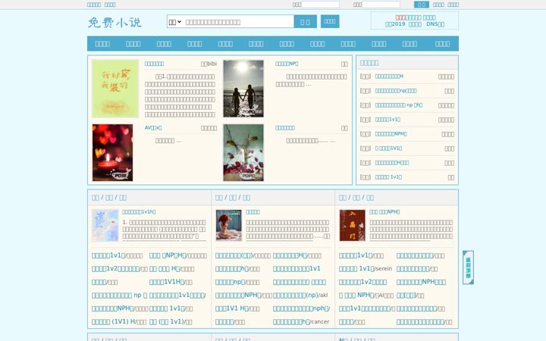Open the sidebar list entry containing both np and h

coord(399,105)
